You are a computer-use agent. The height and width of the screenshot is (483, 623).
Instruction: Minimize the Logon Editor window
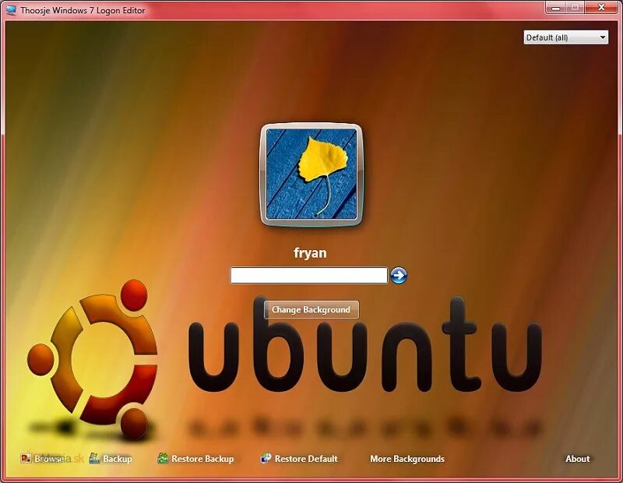click(x=555, y=8)
